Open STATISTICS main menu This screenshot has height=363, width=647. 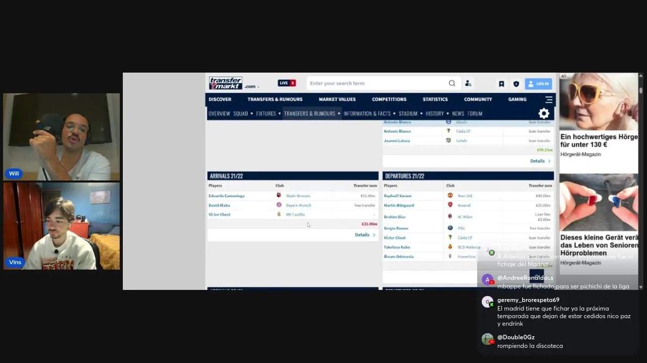435,99
